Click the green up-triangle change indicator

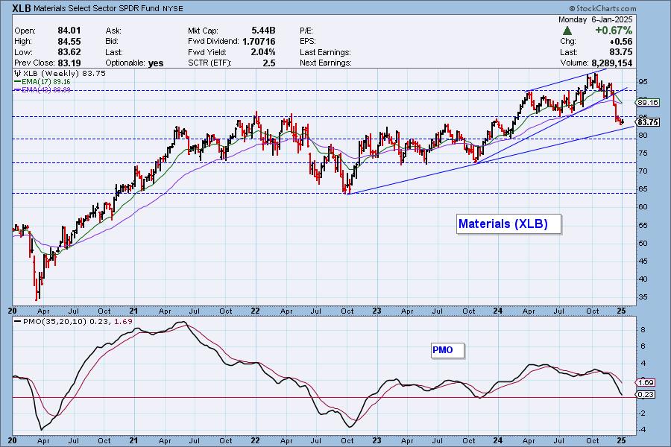point(567,31)
